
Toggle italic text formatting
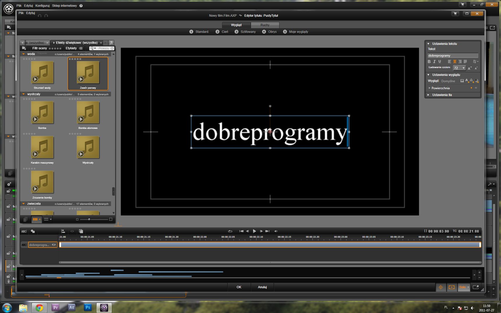click(x=434, y=61)
